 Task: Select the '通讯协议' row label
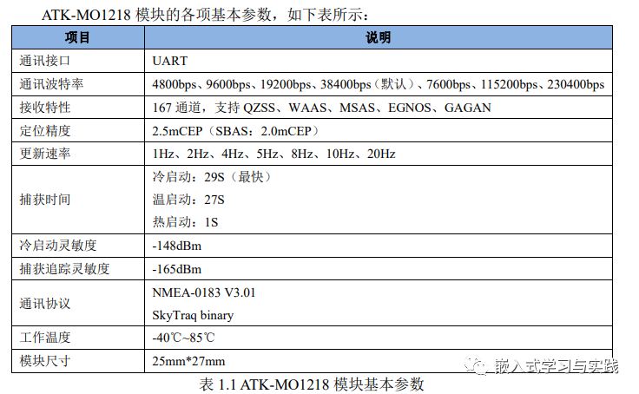click(45, 303)
